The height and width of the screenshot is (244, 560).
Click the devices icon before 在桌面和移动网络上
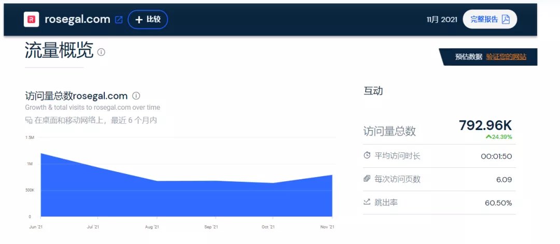[29, 121]
